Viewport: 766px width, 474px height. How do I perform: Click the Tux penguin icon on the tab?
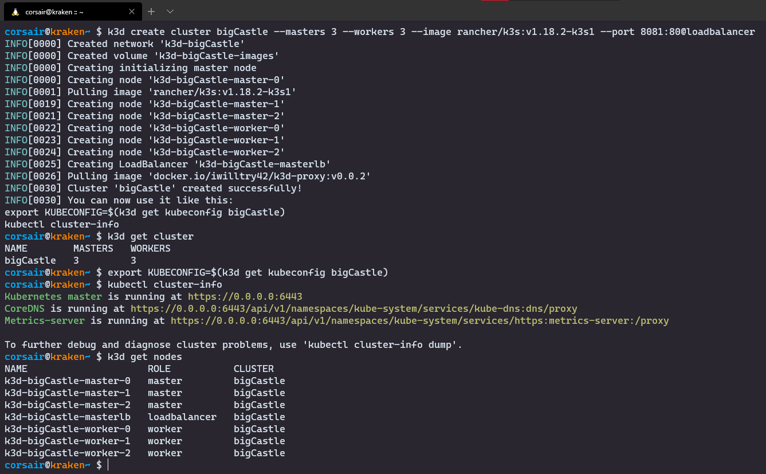pyautogui.click(x=15, y=11)
